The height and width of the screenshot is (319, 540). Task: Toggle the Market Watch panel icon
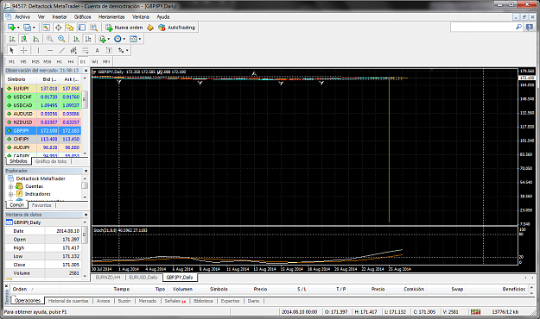coord(46,28)
